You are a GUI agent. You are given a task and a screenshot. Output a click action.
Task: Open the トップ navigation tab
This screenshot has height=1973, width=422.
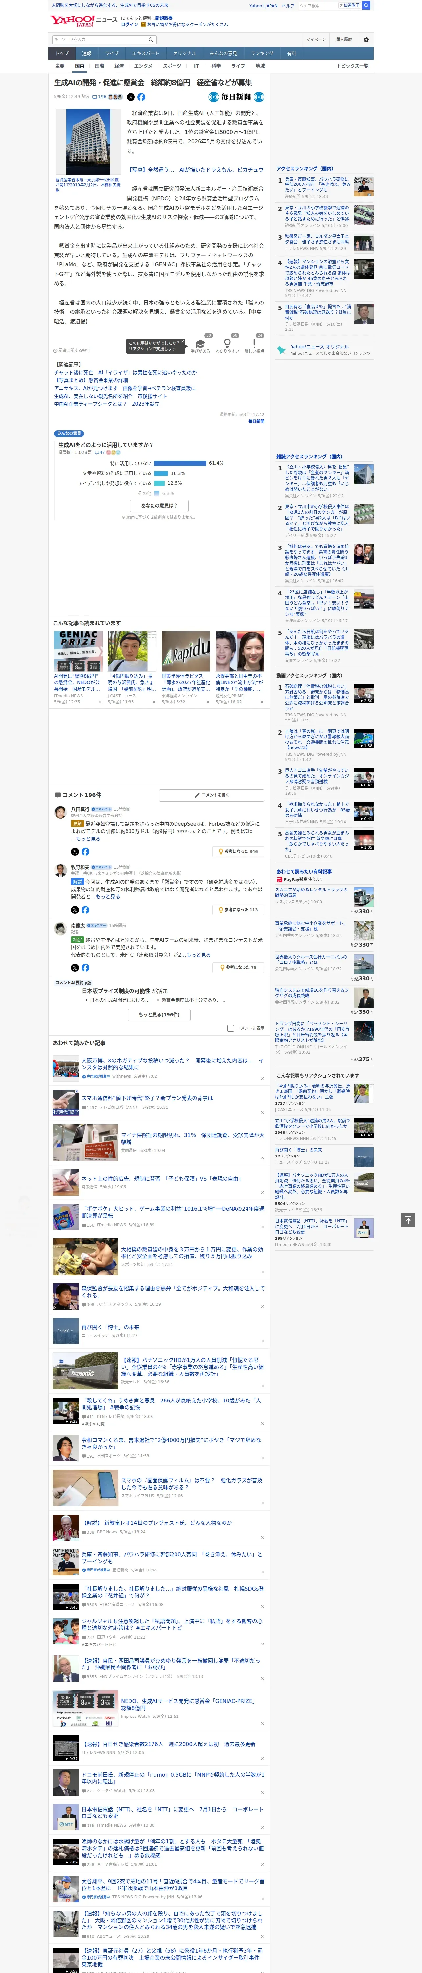click(62, 54)
